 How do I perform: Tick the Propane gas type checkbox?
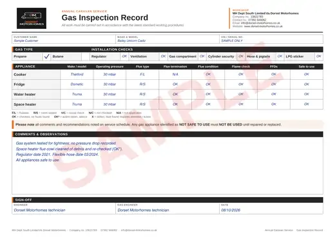[46, 57]
